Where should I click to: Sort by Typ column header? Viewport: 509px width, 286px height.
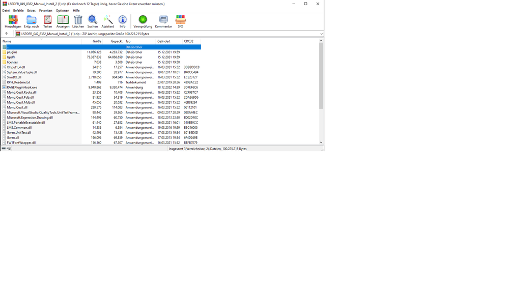(x=140, y=41)
